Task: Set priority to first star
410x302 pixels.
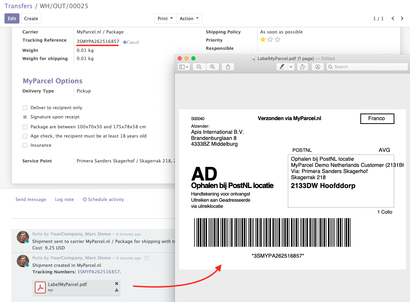Action: [263, 40]
